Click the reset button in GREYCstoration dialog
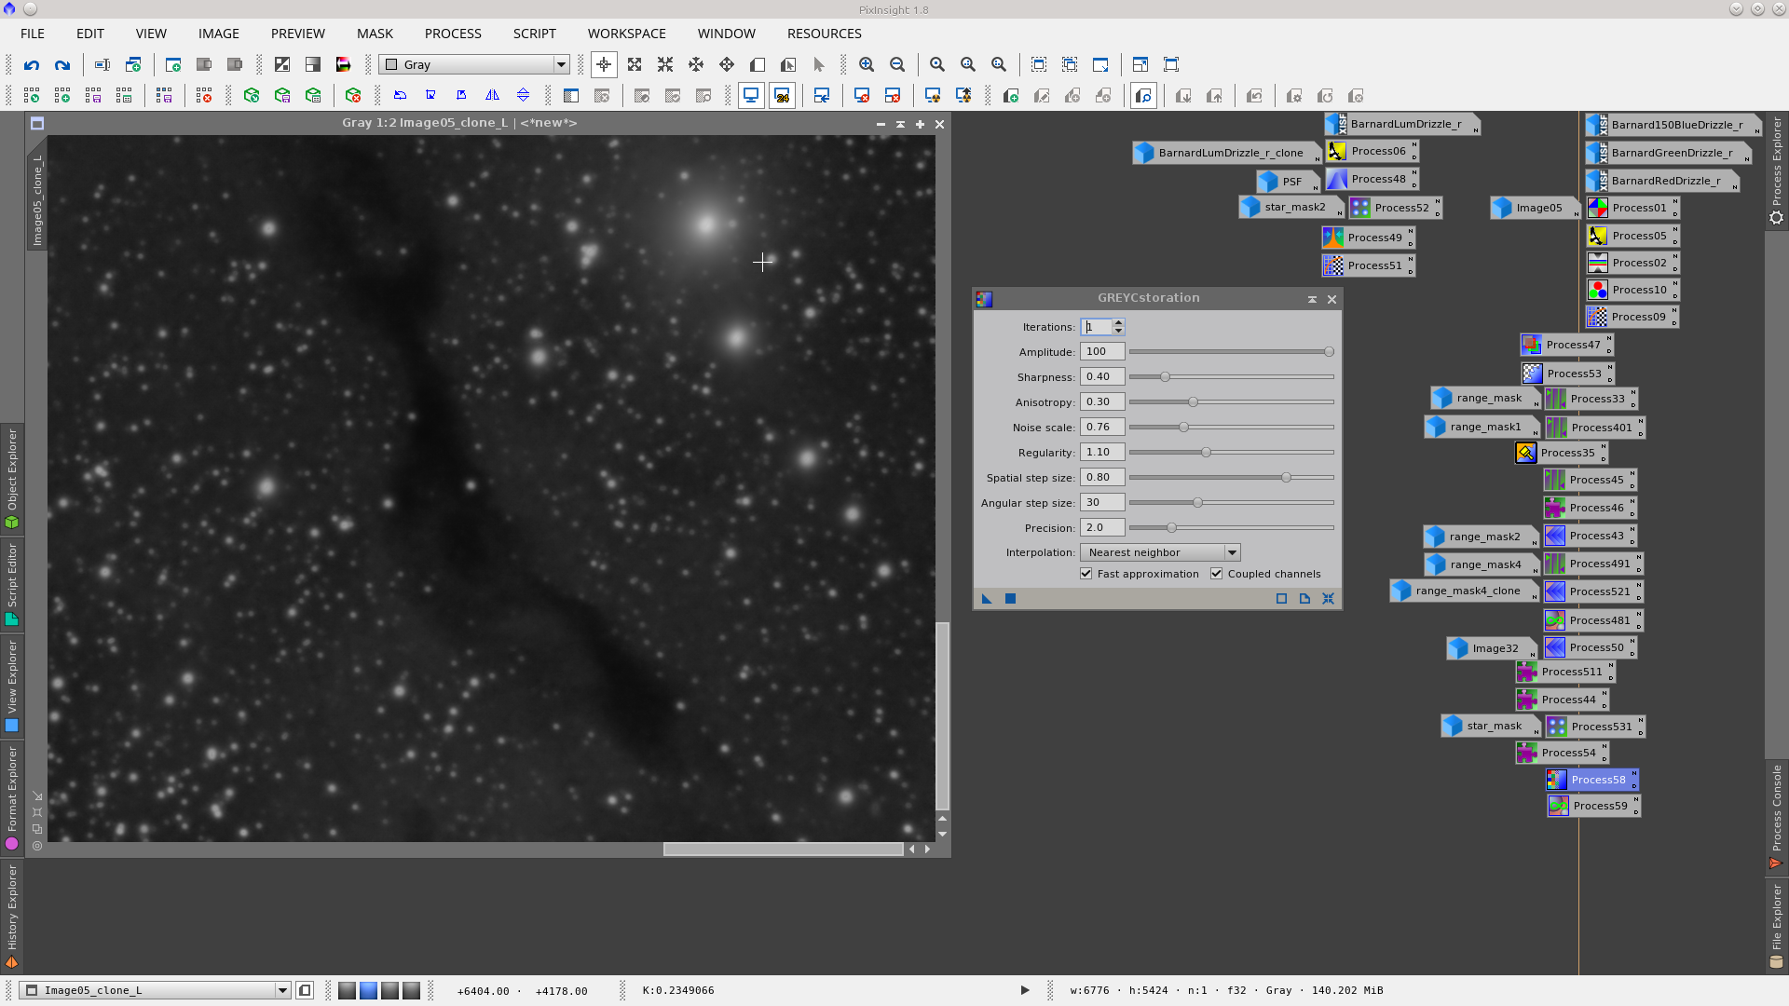Viewport: 1789px width, 1006px height. click(1329, 599)
